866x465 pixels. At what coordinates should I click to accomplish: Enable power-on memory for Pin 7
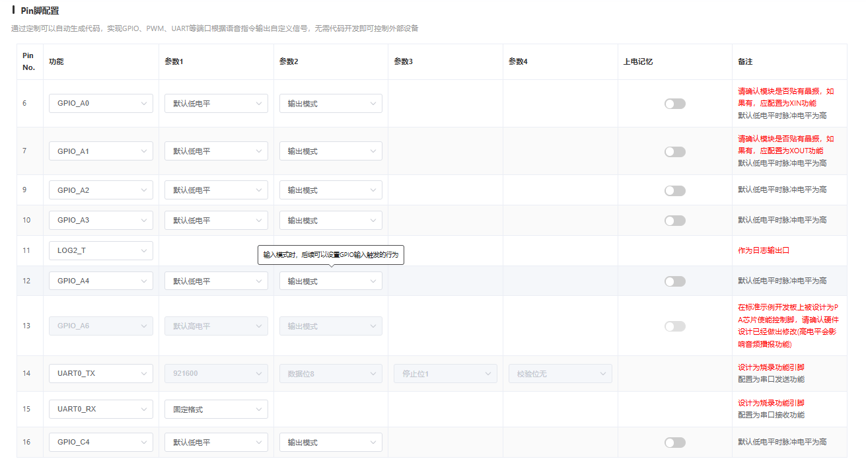tap(674, 152)
